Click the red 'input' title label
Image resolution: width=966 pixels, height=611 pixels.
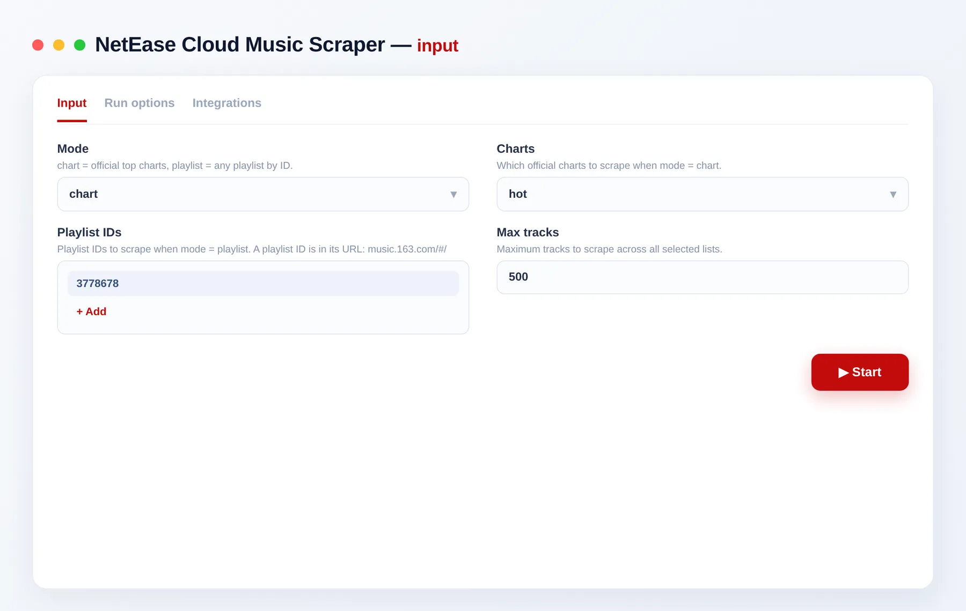coord(437,46)
